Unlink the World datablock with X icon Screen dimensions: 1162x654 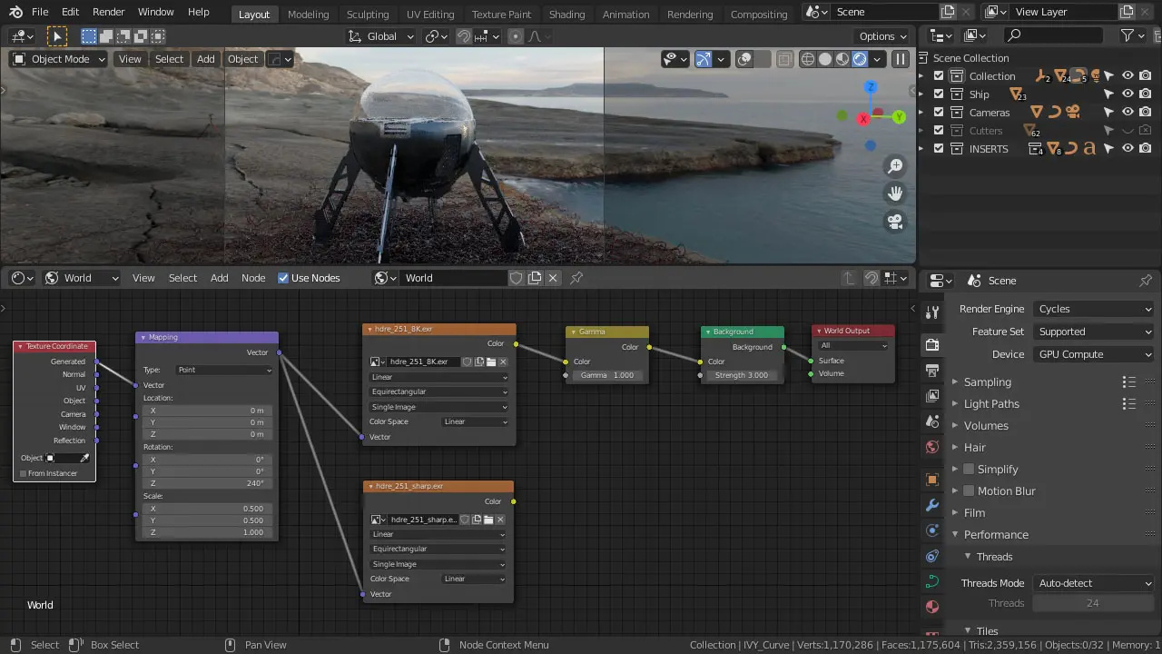[x=553, y=278]
